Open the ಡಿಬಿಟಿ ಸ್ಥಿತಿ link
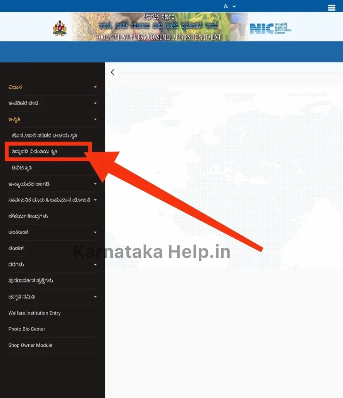The width and height of the screenshot is (343, 398). coord(22,168)
